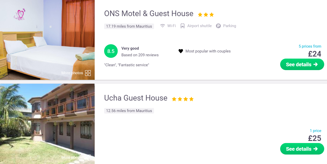The height and width of the screenshot is (164, 327).
Task: Click ONS Motel bedroom photo thumbnail
Action: [x=47, y=40]
